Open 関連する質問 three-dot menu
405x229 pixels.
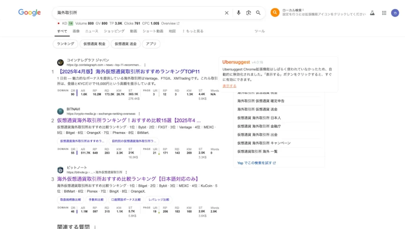pos(95,227)
